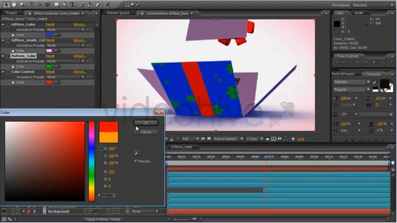
Task: Click the reset exposure icon
Action: pyautogui.click(x=294, y=139)
